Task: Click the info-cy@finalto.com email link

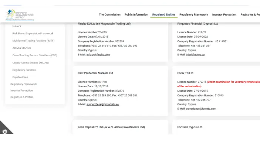Action: pos(98,55)
